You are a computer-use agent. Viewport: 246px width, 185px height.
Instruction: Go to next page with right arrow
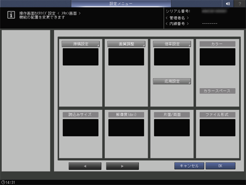[x=122, y=166]
